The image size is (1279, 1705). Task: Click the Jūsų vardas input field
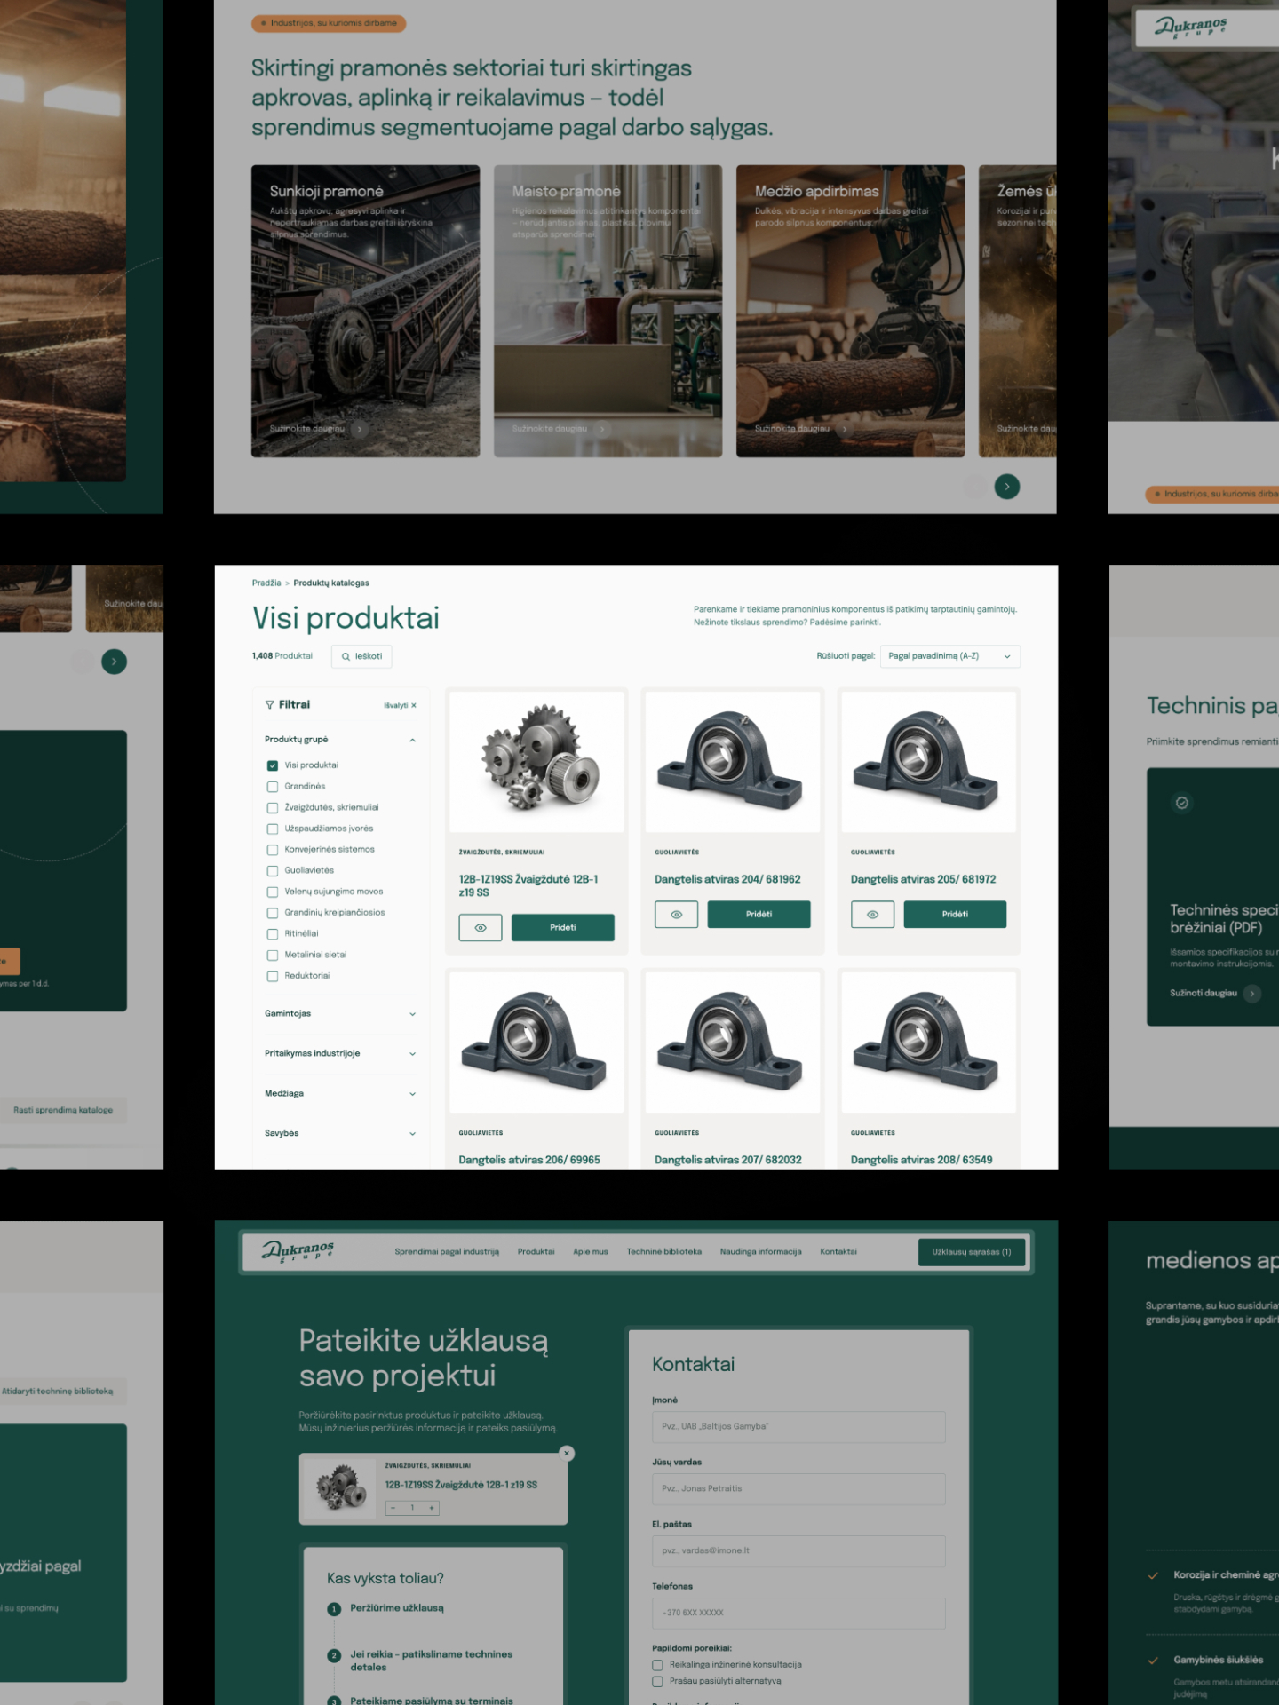click(798, 1489)
